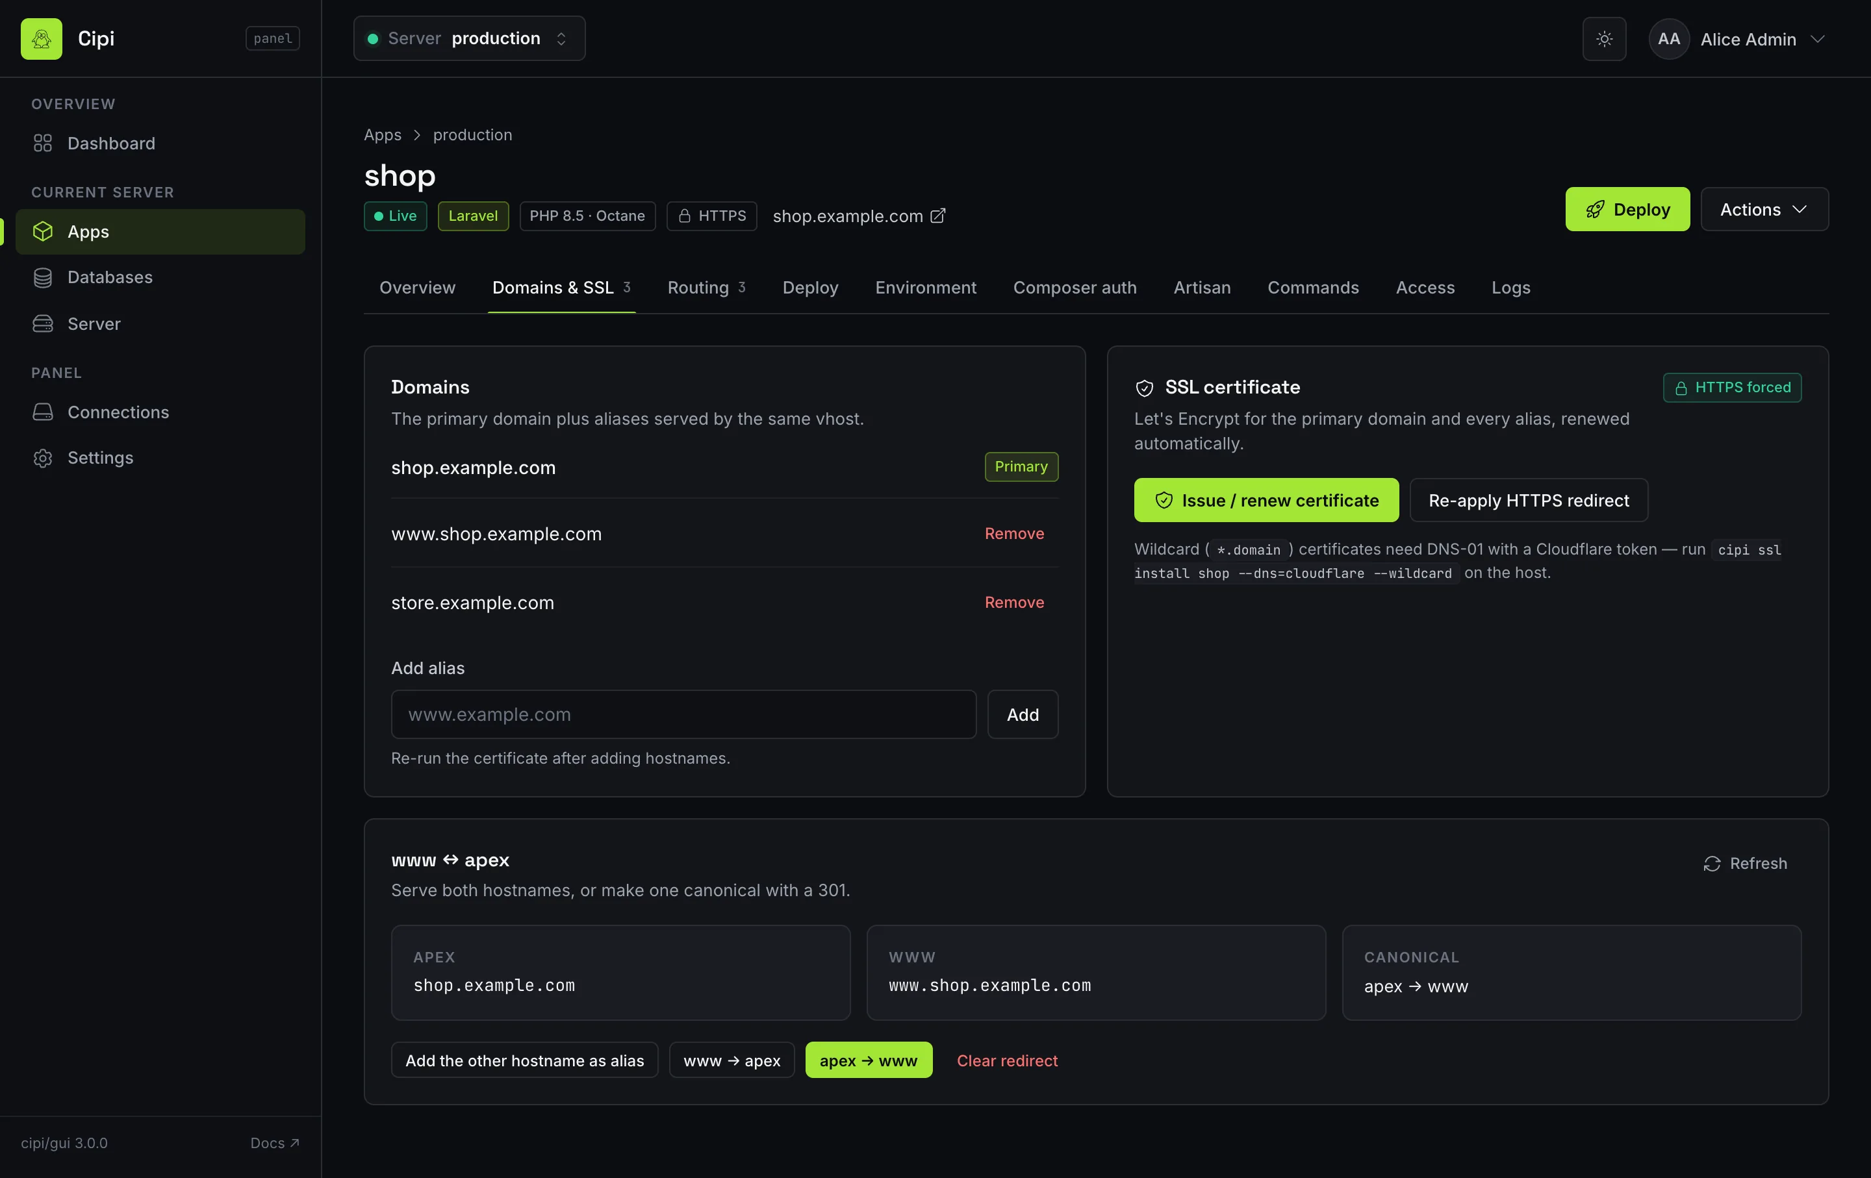1871x1178 pixels.
Task: Open Server via its sidebar icon
Action: (x=43, y=324)
